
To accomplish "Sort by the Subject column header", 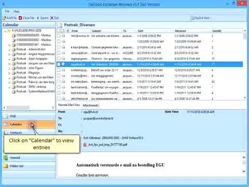I will (96, 31).
